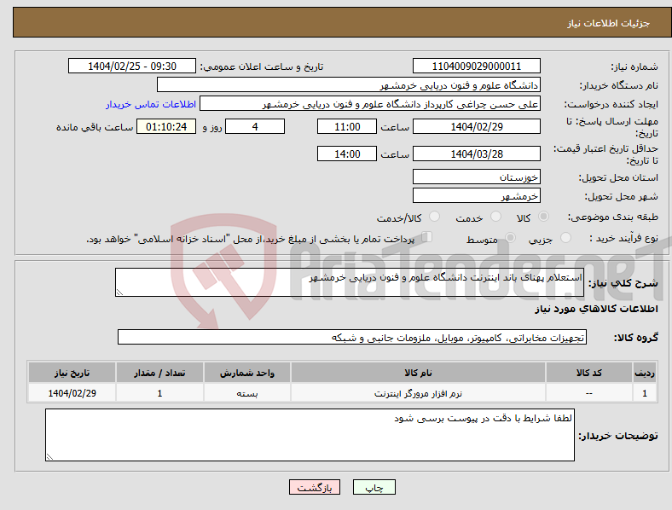Click the price validity date 1404/03/28 field
The height and width of the screenshot is (510, 672).
(x=476, y=154)
